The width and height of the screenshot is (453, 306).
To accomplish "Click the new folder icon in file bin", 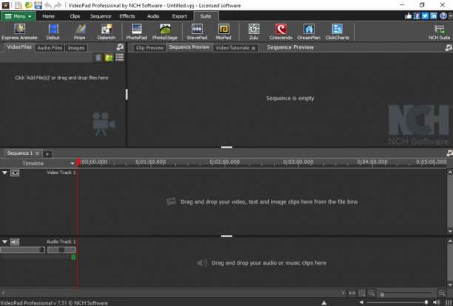I will [109, 58].
